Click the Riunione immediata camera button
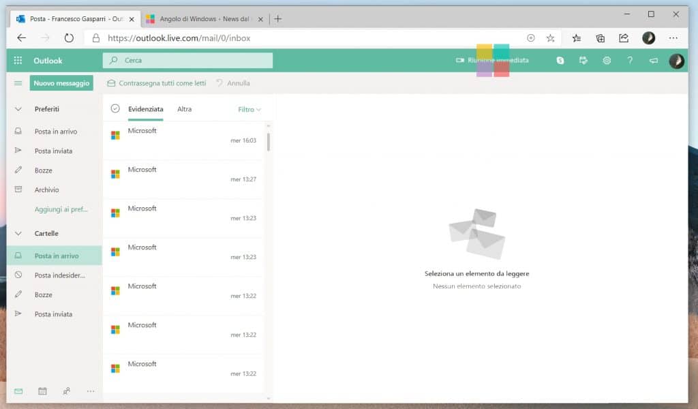This screenshot has width=698, height=409. tap(492, 61)
